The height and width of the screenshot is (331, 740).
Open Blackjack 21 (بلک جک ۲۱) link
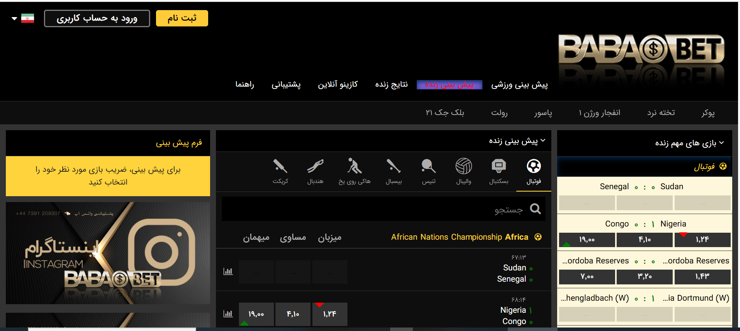pos(445,113)
